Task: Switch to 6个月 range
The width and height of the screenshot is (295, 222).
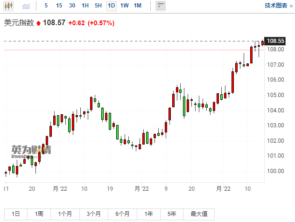Action: click(x=122, y=214)
